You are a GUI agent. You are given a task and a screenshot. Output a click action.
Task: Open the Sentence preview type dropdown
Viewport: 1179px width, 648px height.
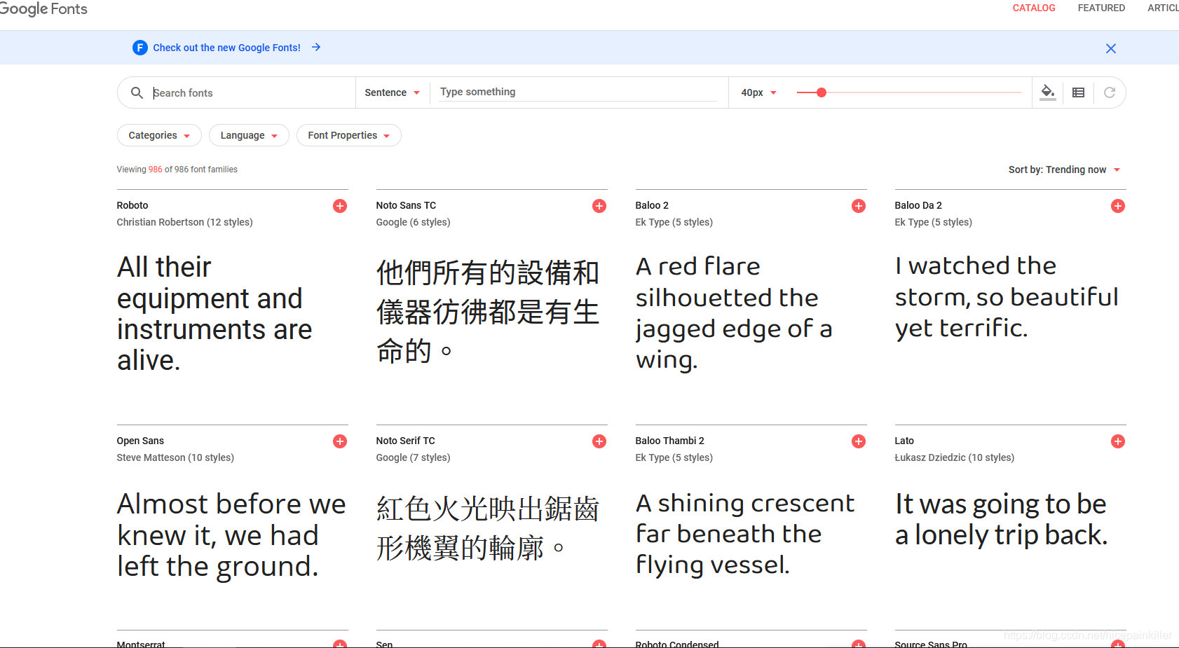(393, 92)
